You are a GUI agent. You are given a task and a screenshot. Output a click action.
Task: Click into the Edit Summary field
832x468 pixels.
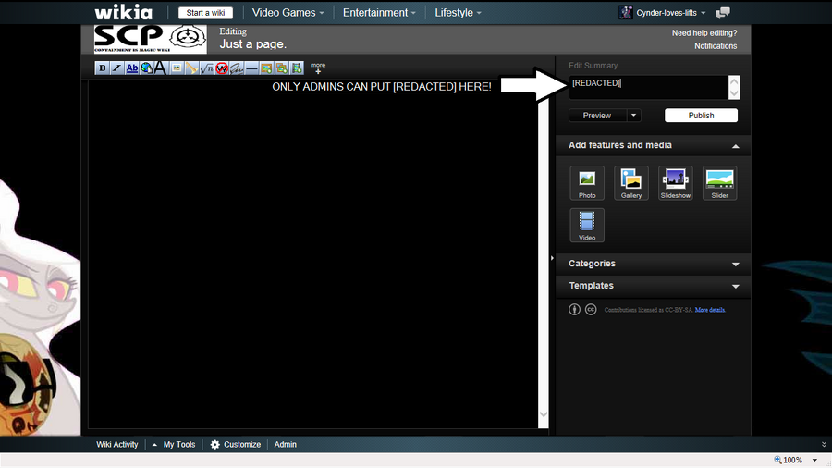pyautogui.click(x=649, y=87)
